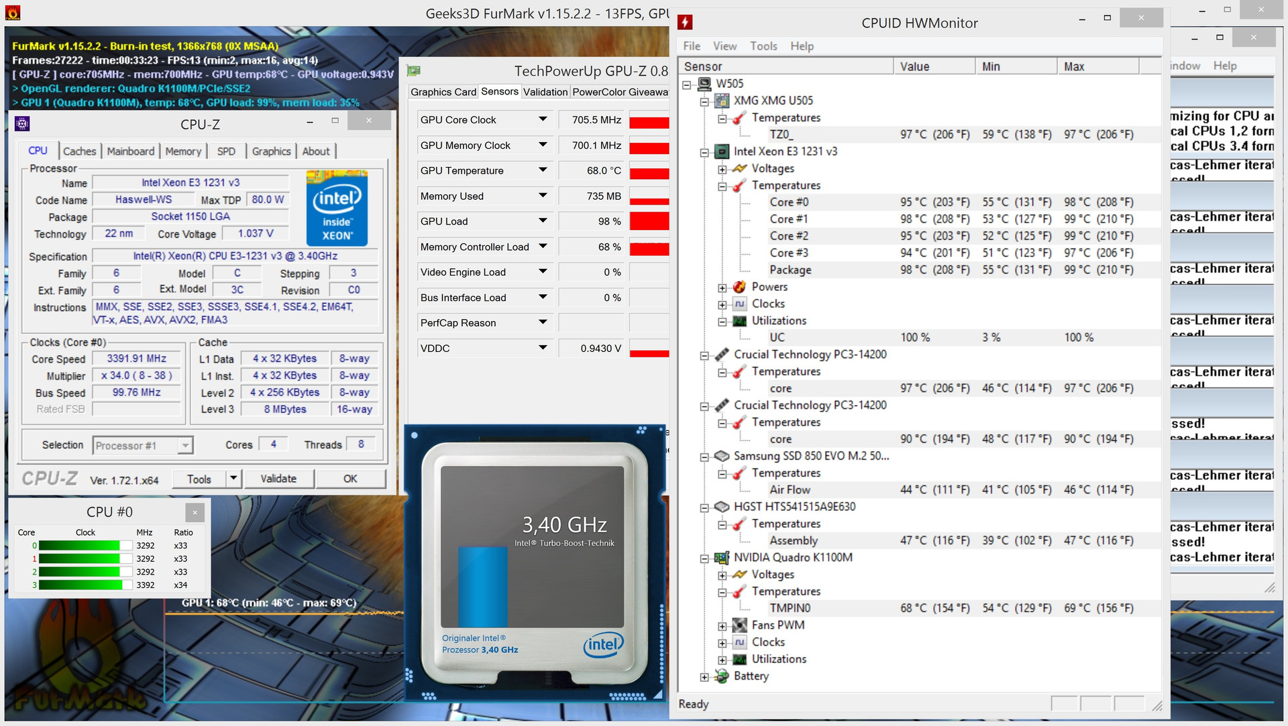Open GPU Temperature sensor dropdown
This screenshot has width=1288, height=726.
coord(543,170)
